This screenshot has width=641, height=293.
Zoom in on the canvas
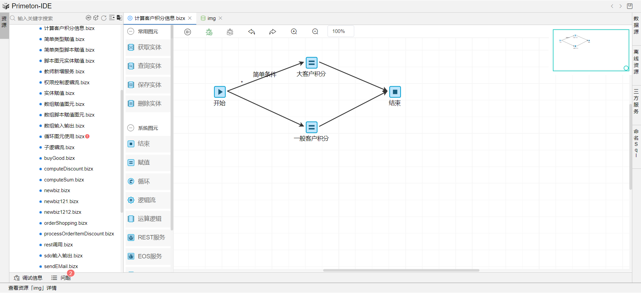[x=294, y=32]
